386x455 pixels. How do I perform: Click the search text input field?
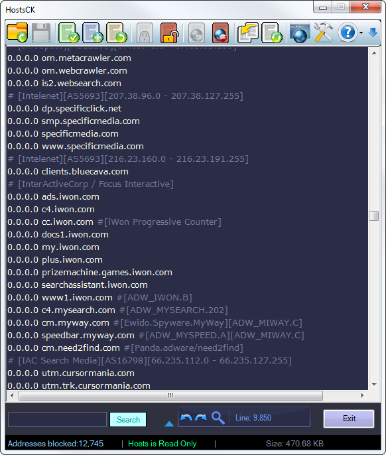[57, 419]
